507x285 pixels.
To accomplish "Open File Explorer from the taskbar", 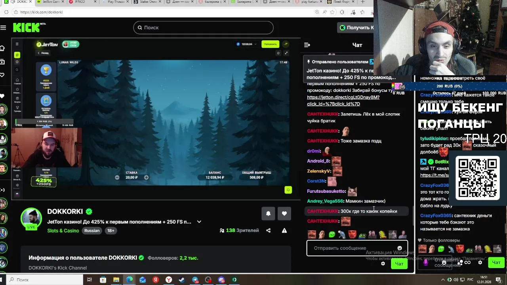I will click(x=116, y=280).
